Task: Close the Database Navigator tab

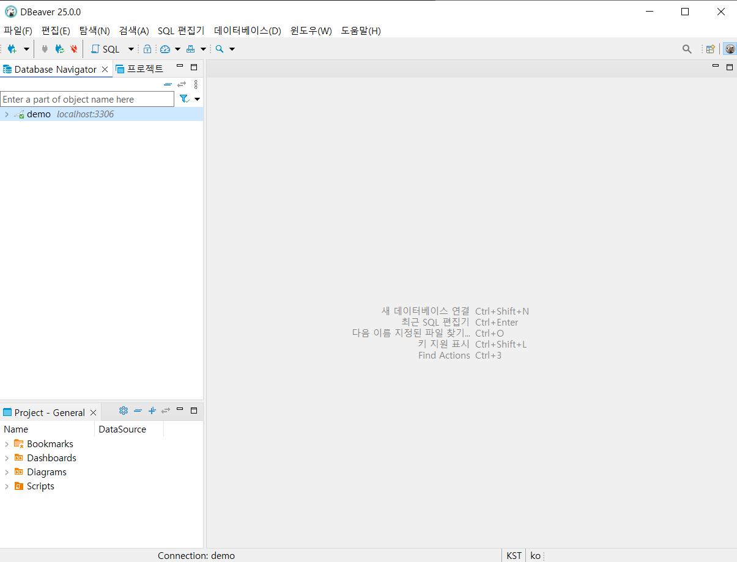Action: [105, 69]
